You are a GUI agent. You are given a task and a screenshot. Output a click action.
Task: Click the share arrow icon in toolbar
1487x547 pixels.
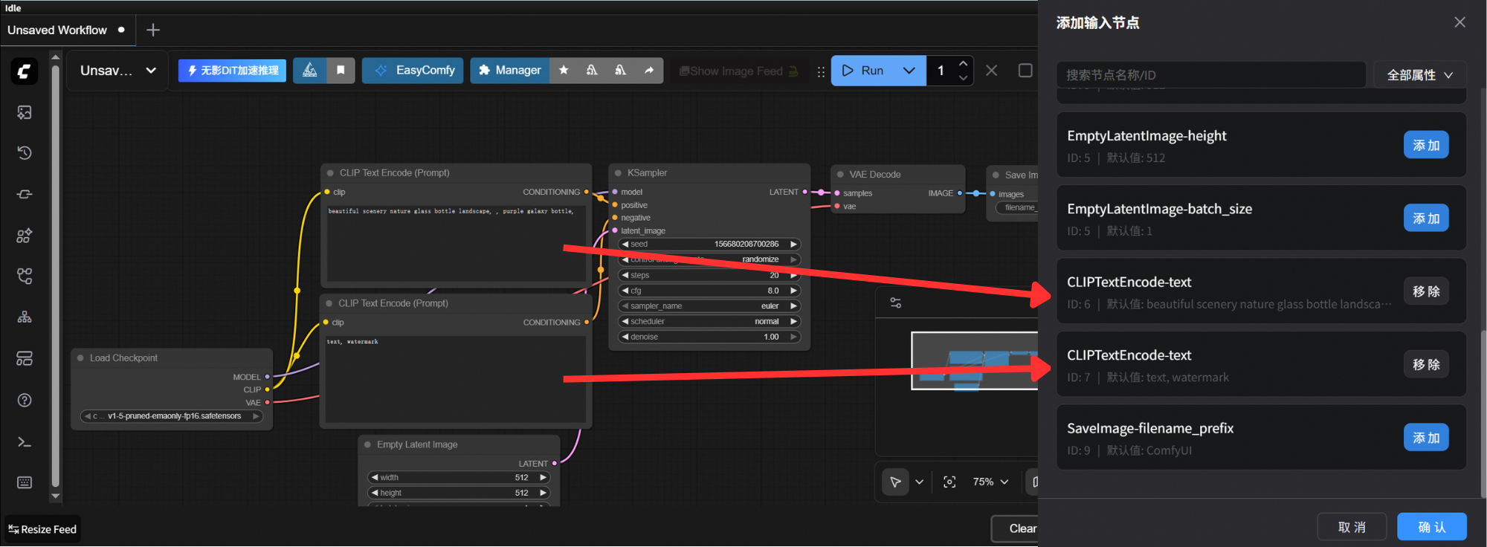click(649, 70)
